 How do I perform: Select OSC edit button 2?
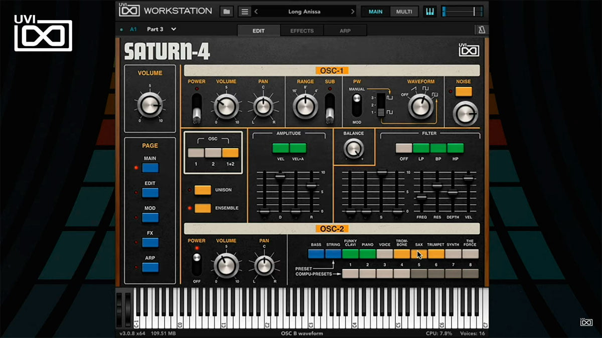(x=213, y=153)
